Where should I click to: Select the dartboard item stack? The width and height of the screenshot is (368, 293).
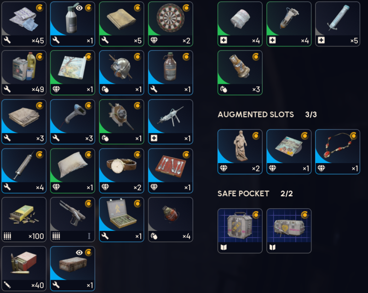(171, 24)
